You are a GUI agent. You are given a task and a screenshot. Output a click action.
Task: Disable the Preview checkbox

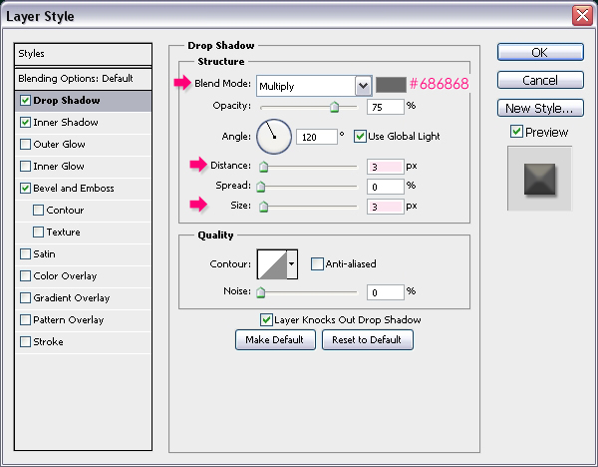(x=515, y=132)
